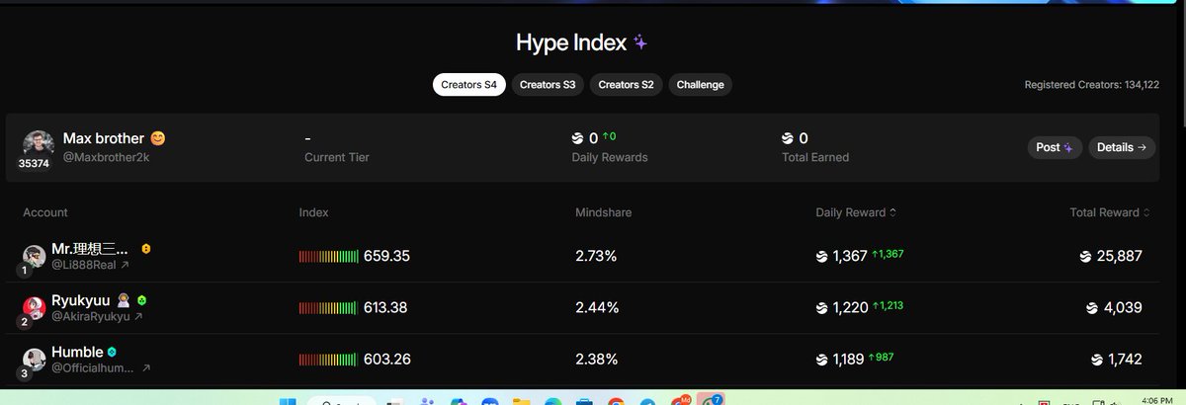Click the green ↑1,367 daily change

click(888, 255)
